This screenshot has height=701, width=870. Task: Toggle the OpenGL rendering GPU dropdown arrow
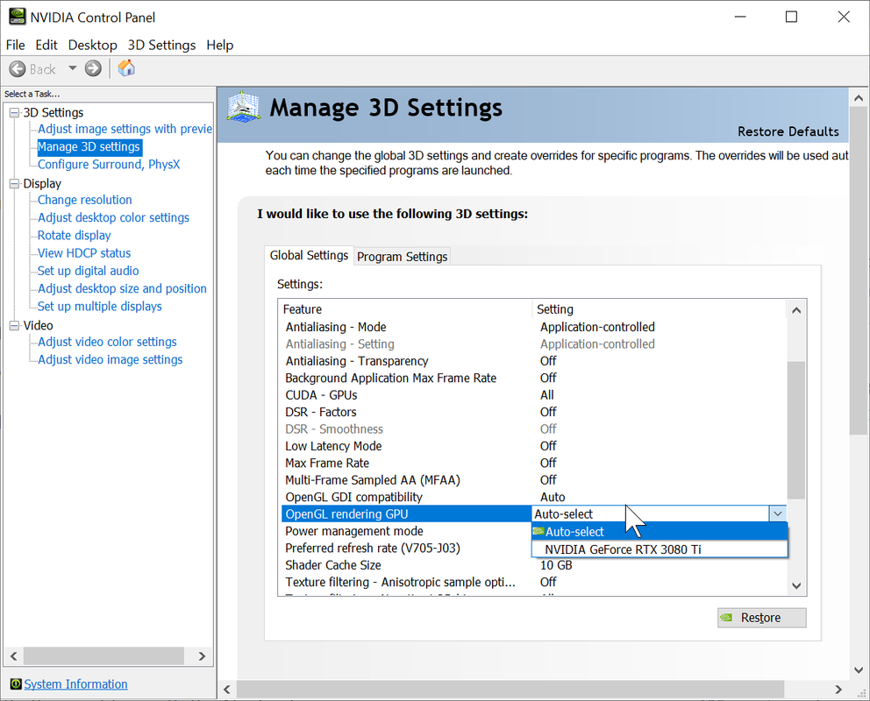pos(777,513)
